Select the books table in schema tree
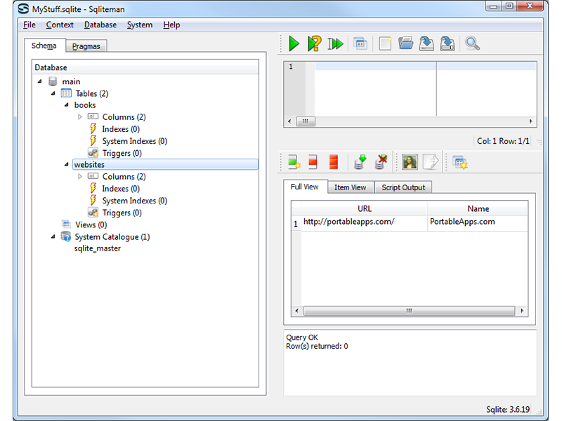 point(85,105)
